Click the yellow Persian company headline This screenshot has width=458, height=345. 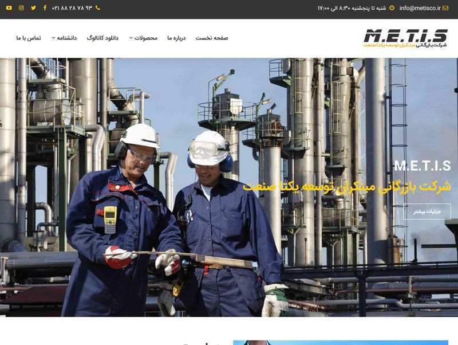pyautogui.click(x=347, y=186)
